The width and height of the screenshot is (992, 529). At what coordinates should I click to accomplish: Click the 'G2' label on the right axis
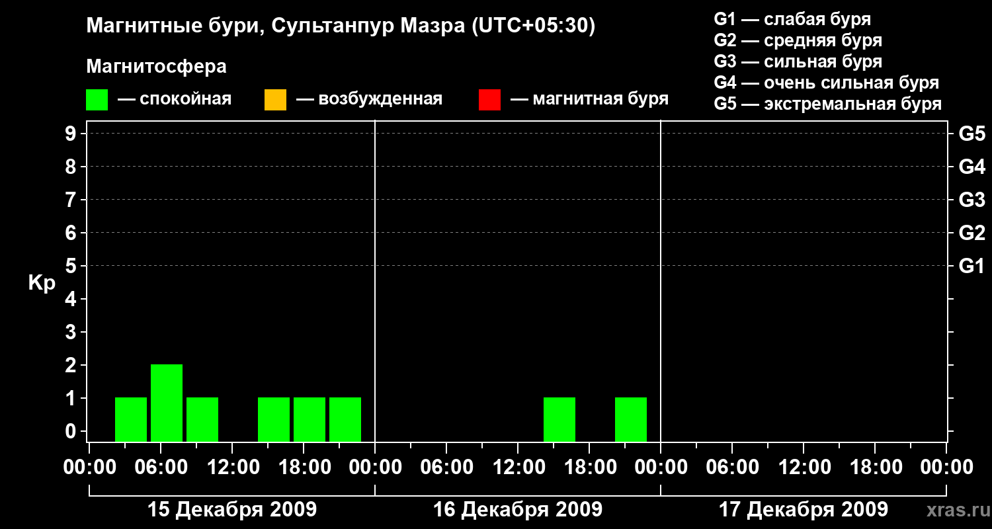[971, 233]
